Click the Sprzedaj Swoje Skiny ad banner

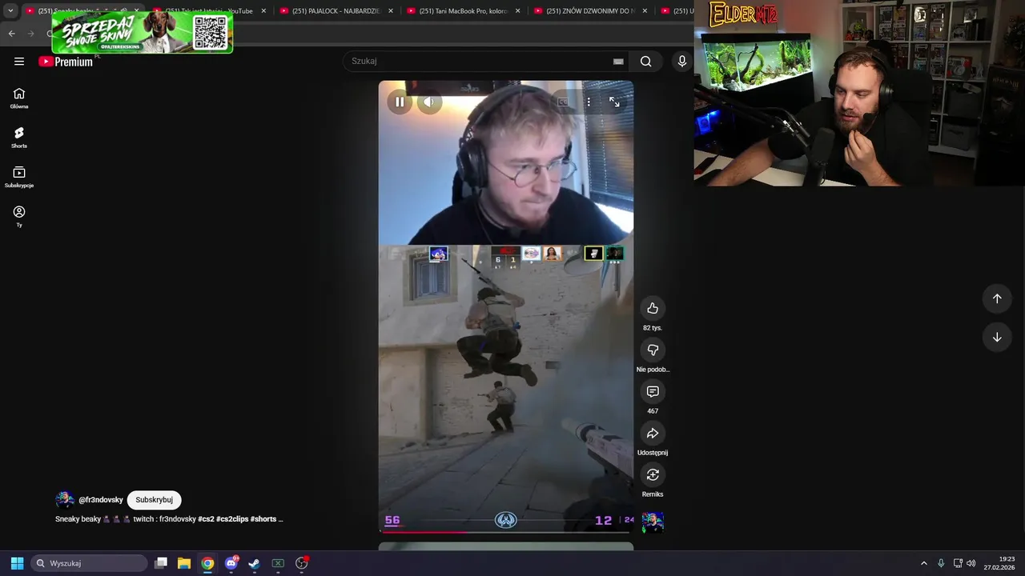(143, 32)
